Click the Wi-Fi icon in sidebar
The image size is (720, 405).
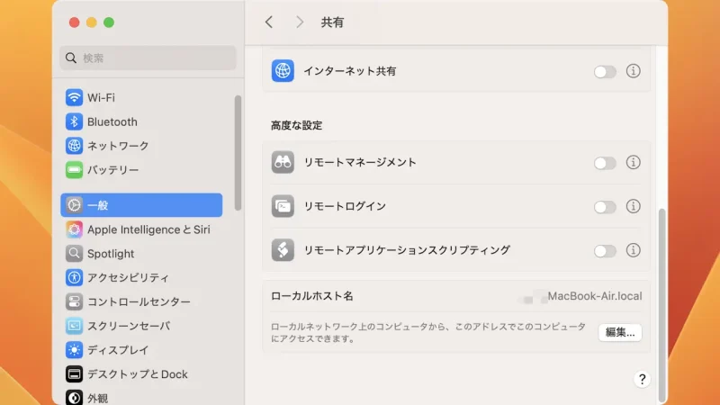pyautogui.click(x=74, y=97)
